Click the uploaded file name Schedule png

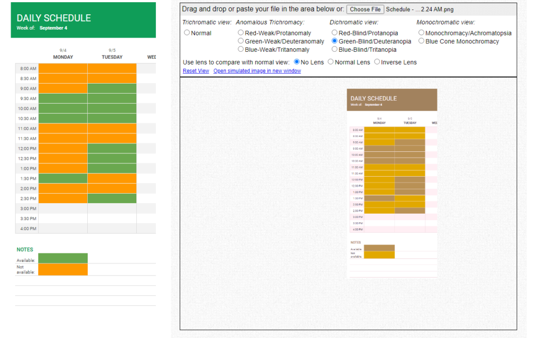point(419,10)
